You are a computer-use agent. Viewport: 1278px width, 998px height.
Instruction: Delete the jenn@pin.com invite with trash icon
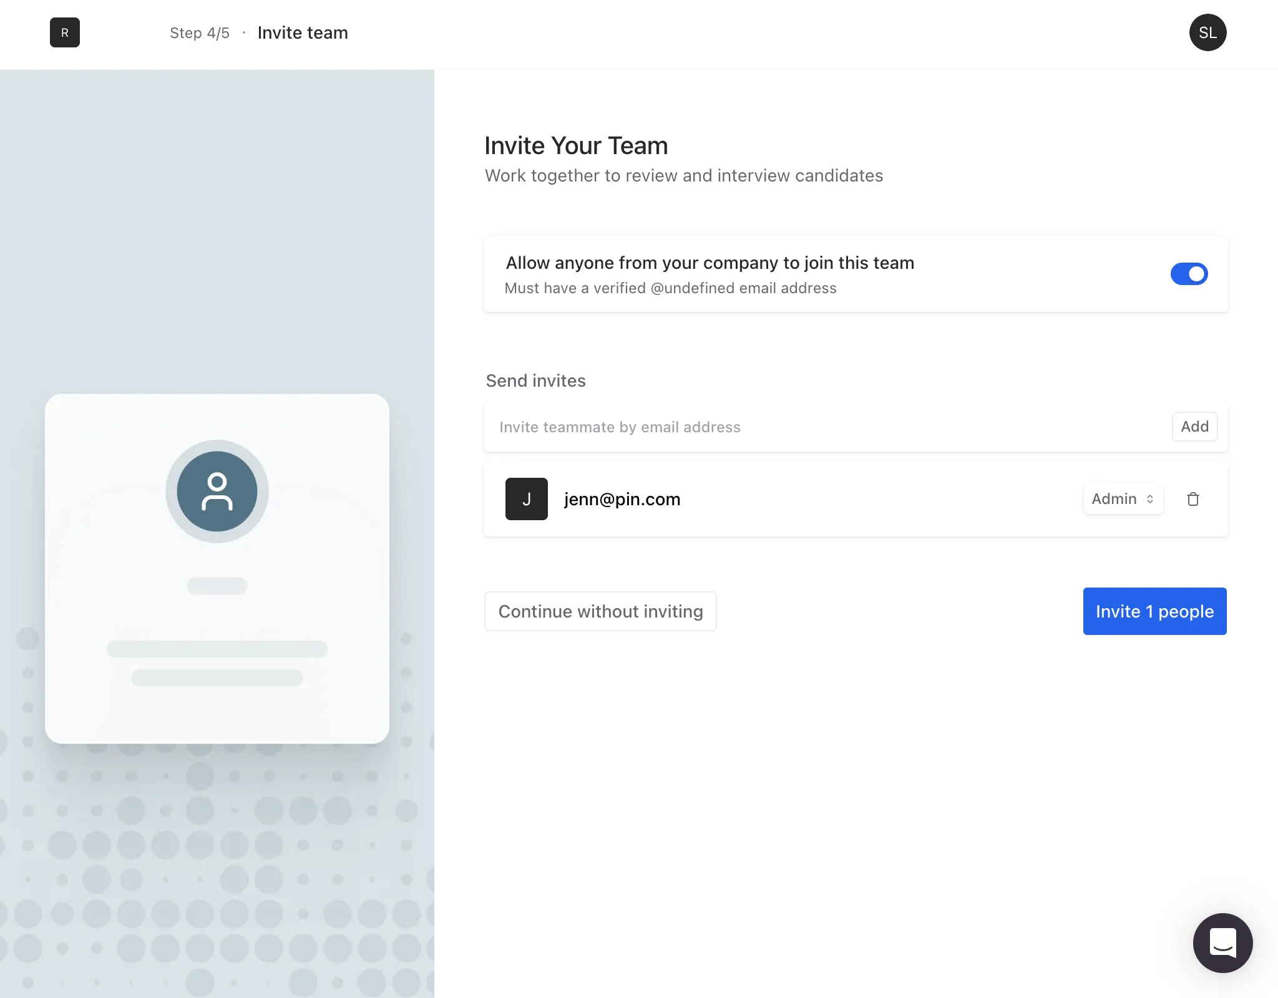tap(1193, 499)
